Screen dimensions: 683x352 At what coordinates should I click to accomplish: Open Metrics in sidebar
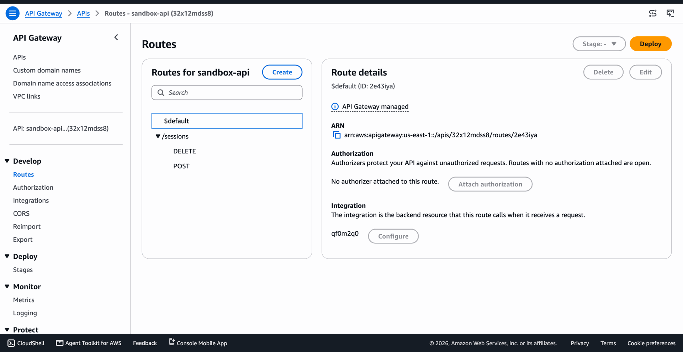(24, 300)
